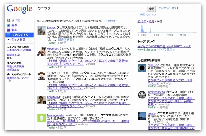Image resolution: width=206 pixels, height=136 pixels.
Task: Click the search field containing クニマス
Action: tap(92, 9)
